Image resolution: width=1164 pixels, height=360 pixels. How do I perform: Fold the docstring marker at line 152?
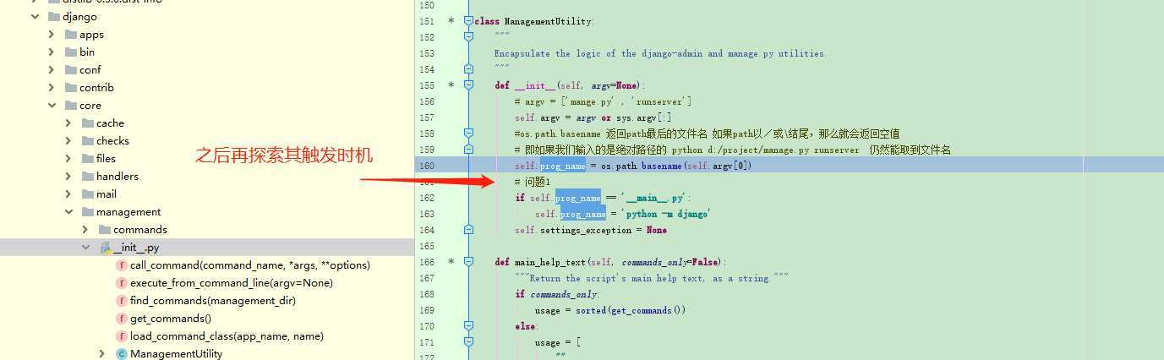(468, 36)
